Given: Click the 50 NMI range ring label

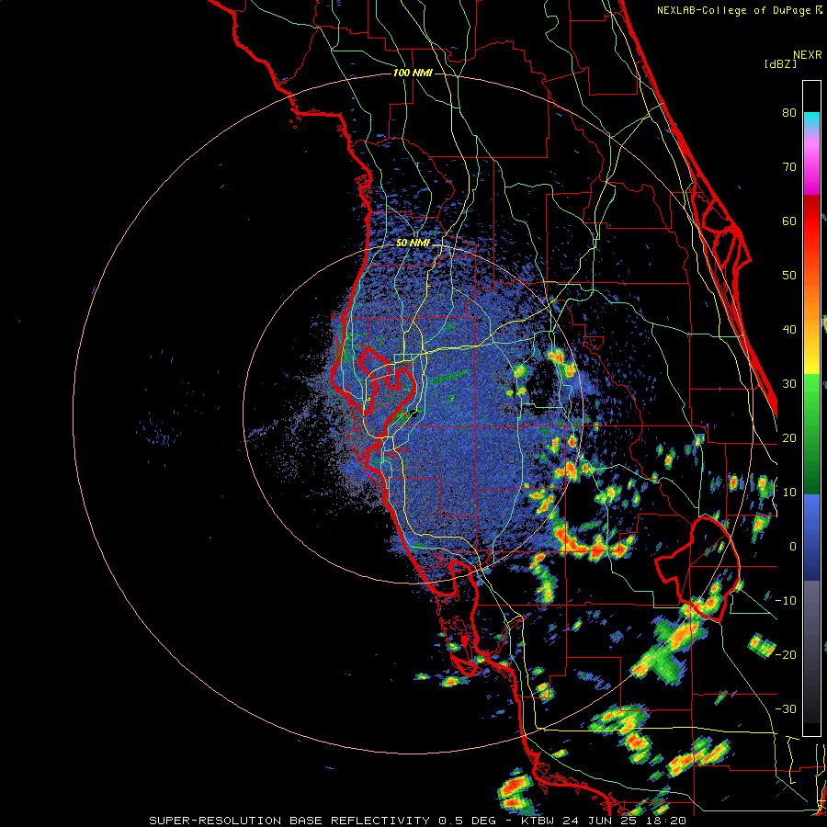Looking at the screenshot, I should pos(413,244).
